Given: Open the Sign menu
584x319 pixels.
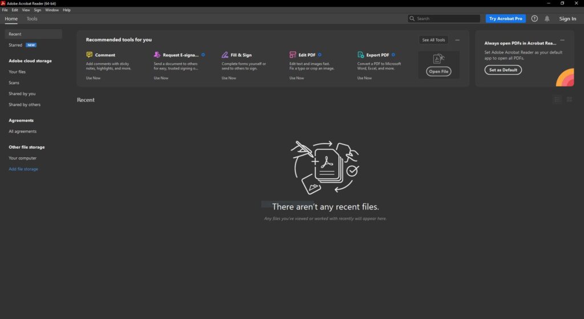Looking at the screenshot, I should 38,10.
